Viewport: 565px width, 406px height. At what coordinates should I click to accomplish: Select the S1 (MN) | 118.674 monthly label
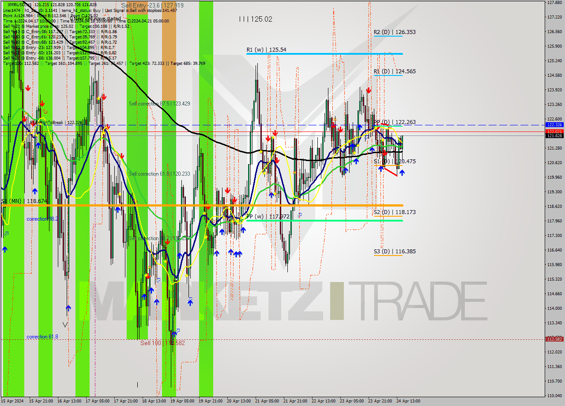[23, 201]
